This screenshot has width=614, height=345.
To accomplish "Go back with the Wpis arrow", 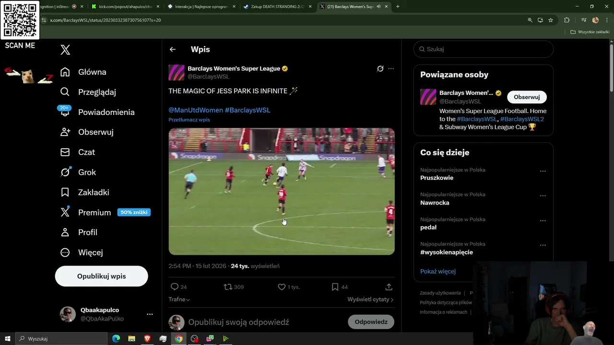I will point(173,49).
